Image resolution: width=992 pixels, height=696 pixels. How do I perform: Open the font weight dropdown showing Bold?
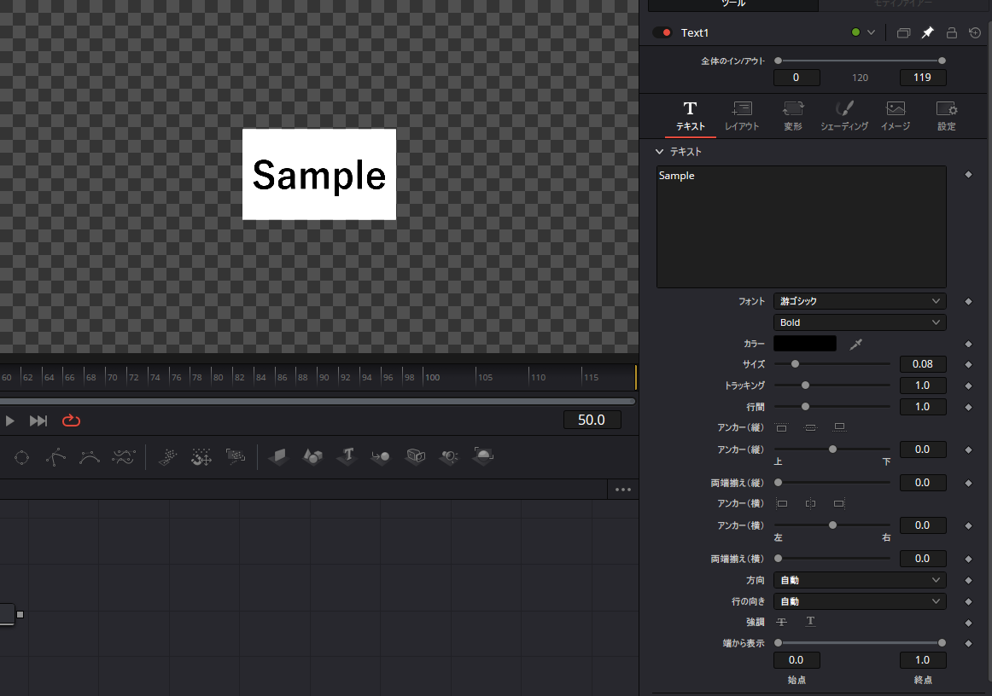pos(859,322)
